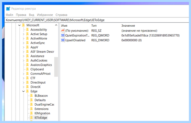Click the Accessibility folder icon

pyautogui.click(x=27, y=30)
